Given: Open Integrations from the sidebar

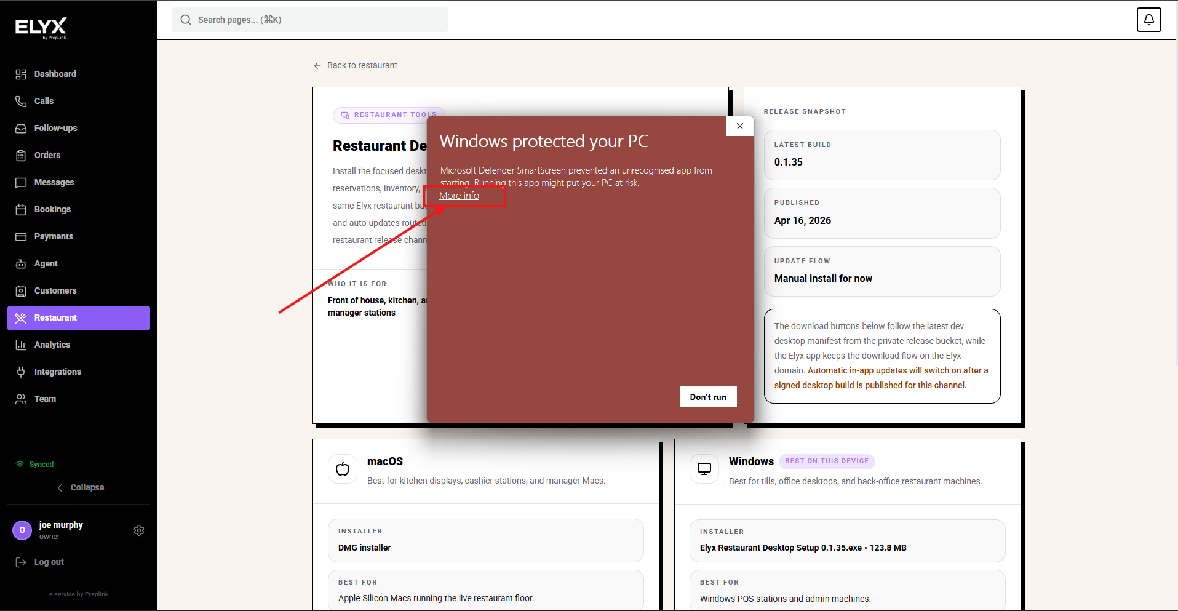Looking at the screenshot, I should point(79,372).
